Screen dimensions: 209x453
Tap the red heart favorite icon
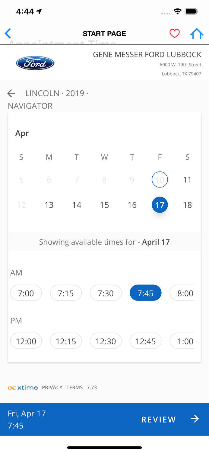(174, 33)
